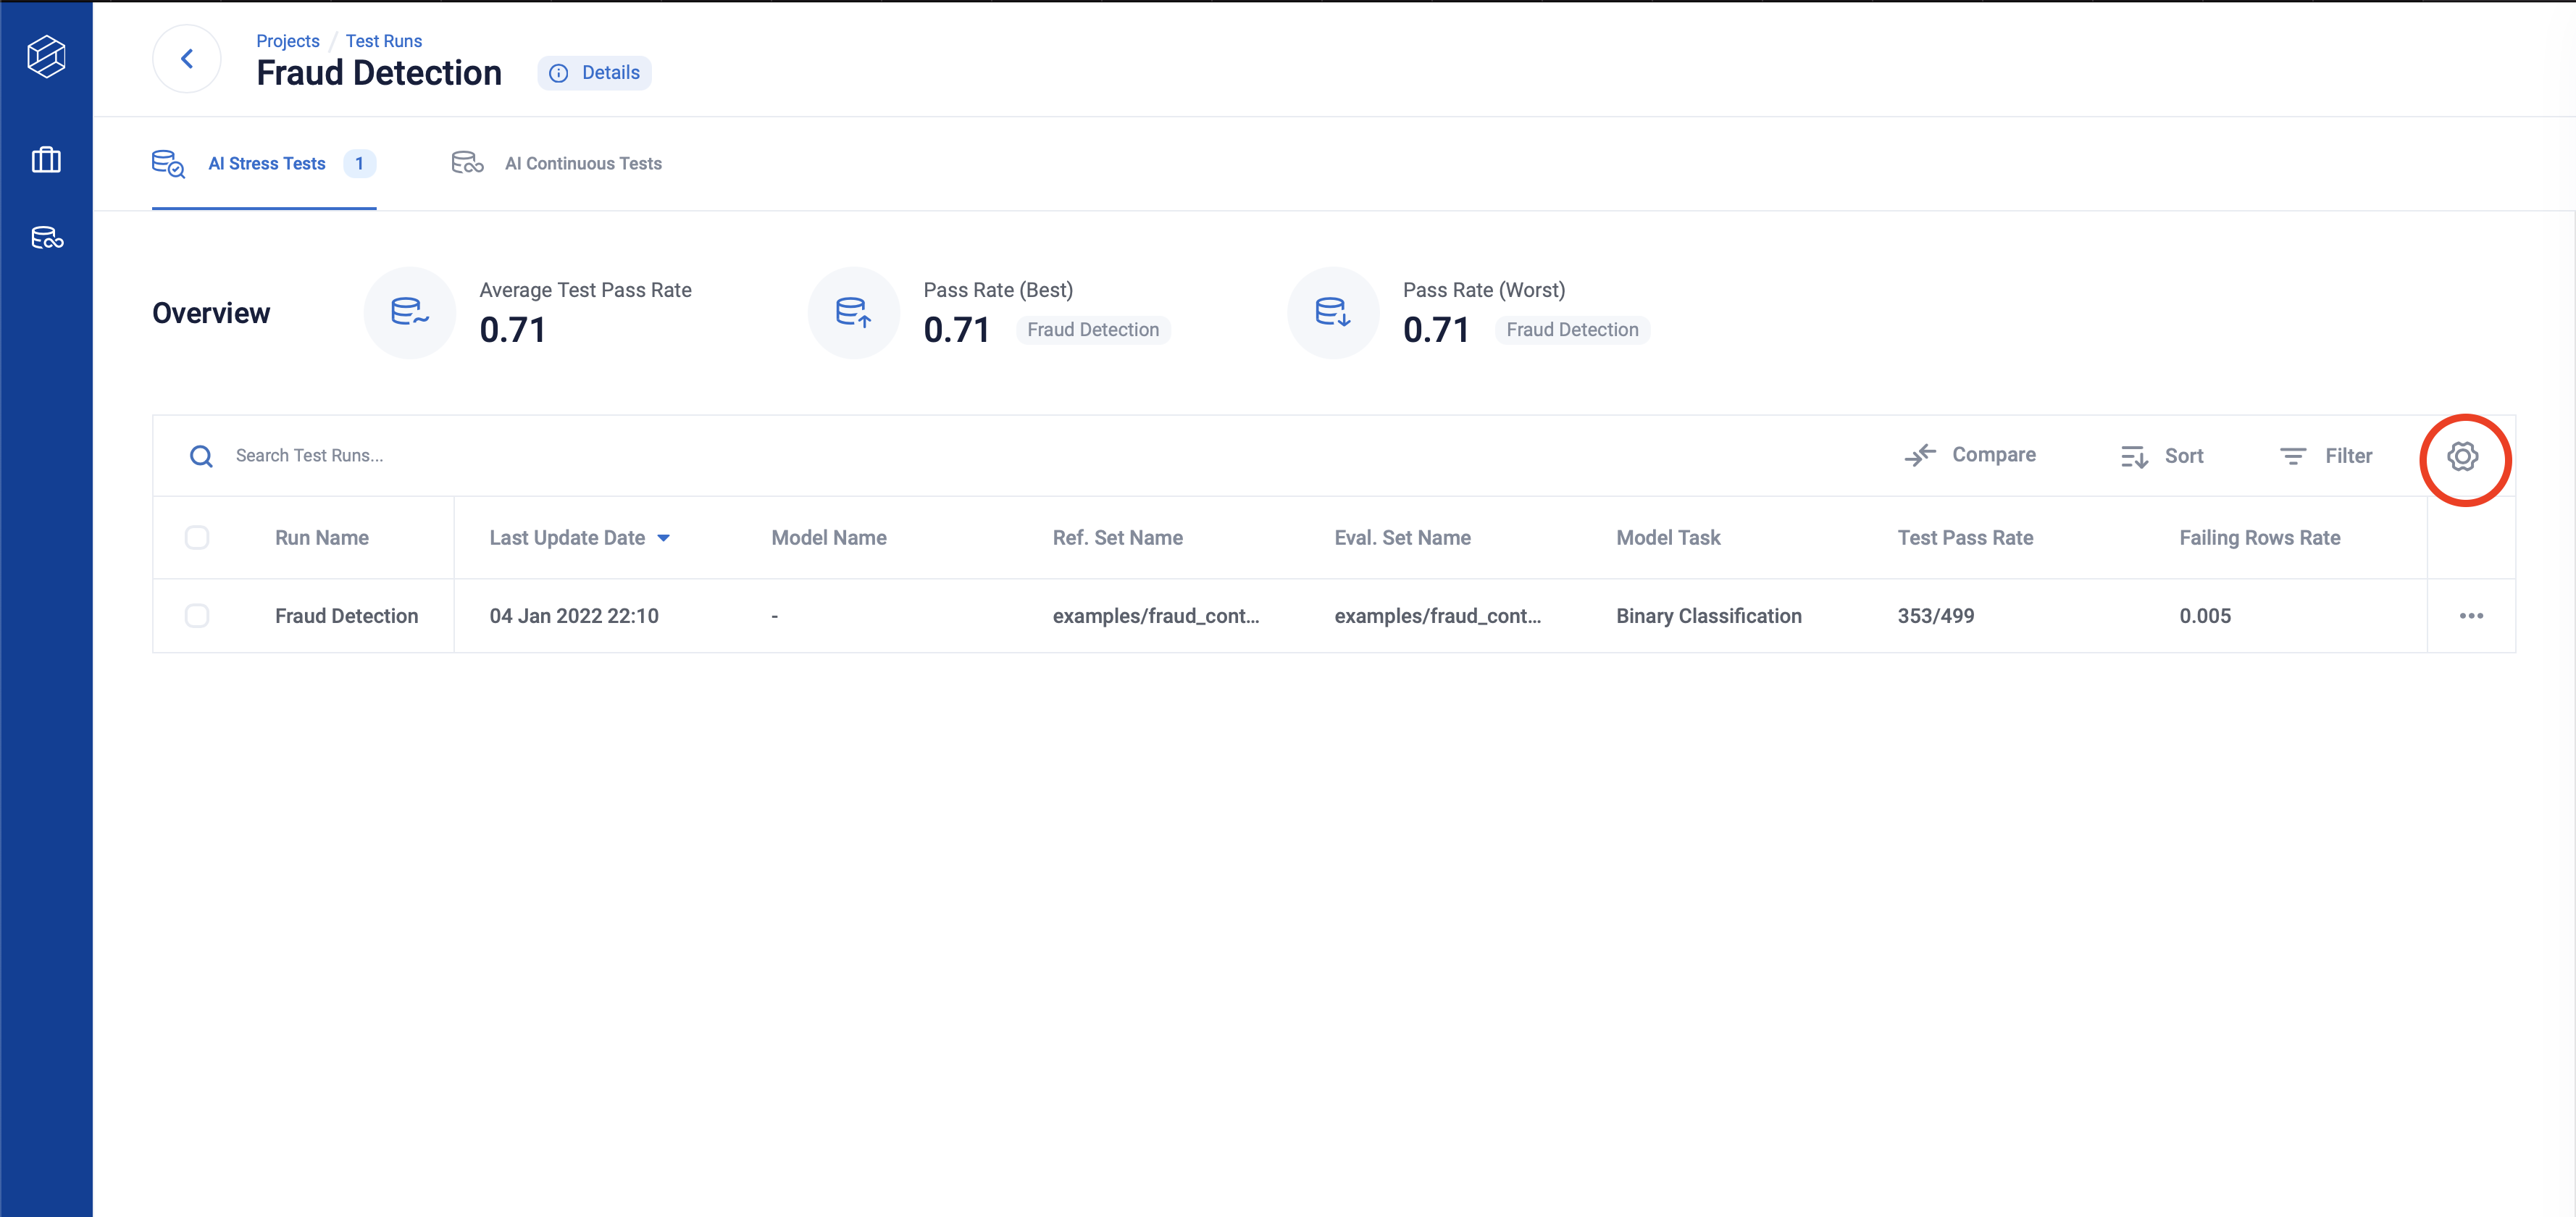
Task: Click the Average Test Pass Rate value 0.71
Action: click(513, 330)
